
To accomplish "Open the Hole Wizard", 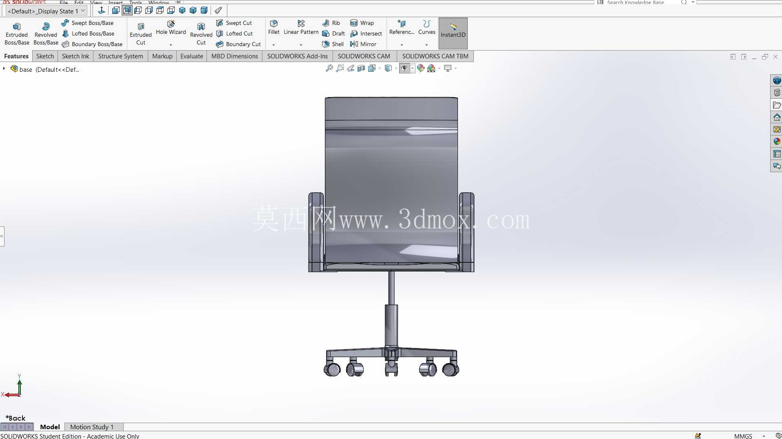I will (171, 28).
